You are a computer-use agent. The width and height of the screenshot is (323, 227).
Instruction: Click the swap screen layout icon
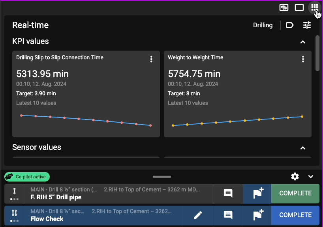284,8
